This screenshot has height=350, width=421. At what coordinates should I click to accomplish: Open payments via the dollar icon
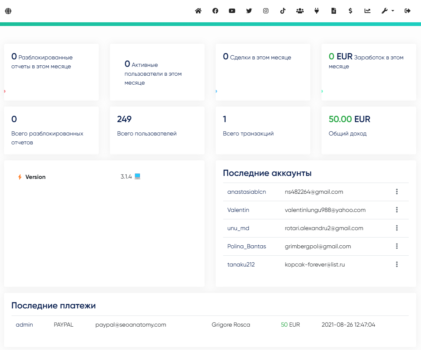click(350, 11)
